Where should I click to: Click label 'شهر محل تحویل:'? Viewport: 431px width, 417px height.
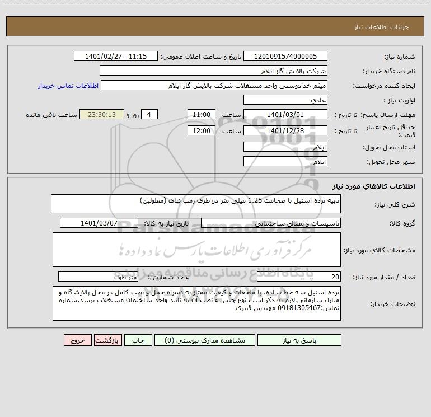[391, 162]
